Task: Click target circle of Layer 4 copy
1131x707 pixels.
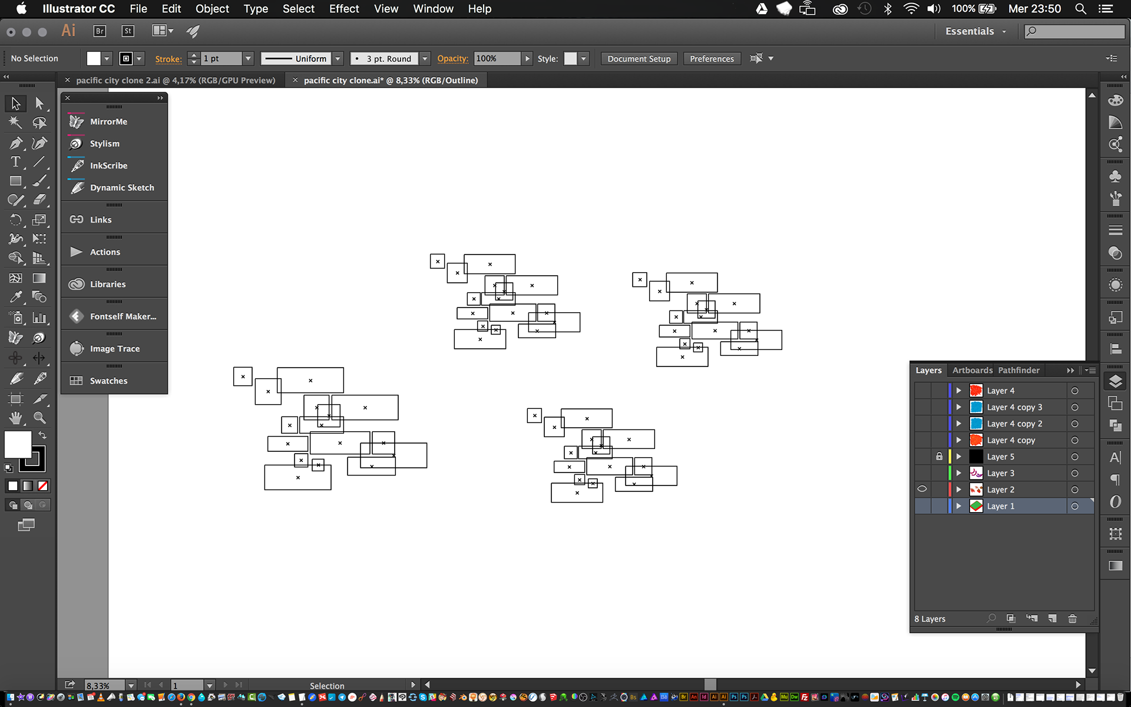Action: 1074,440
